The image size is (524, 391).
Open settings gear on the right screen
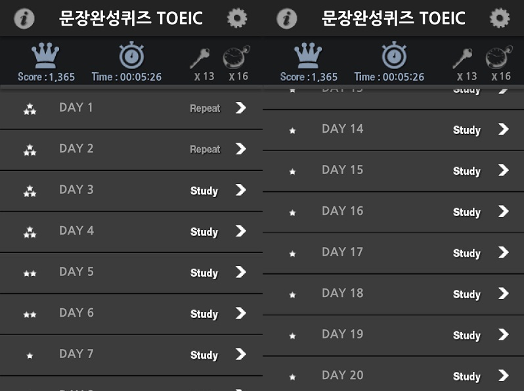[500, 18]
